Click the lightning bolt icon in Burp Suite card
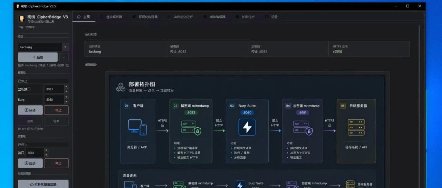The width and height of the screenshot is (442, 188). point(247,127)
